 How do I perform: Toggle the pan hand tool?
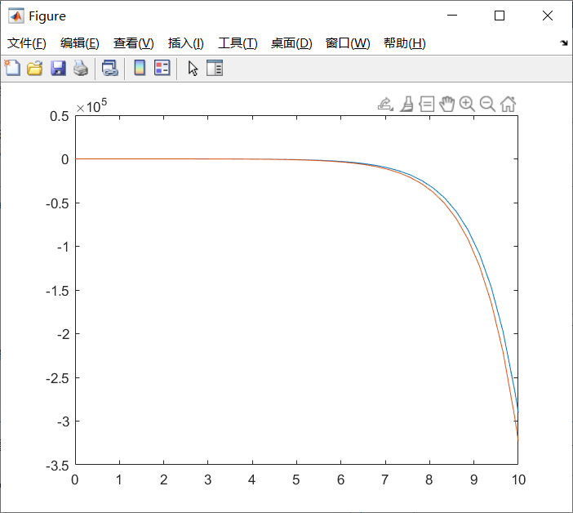447,105
